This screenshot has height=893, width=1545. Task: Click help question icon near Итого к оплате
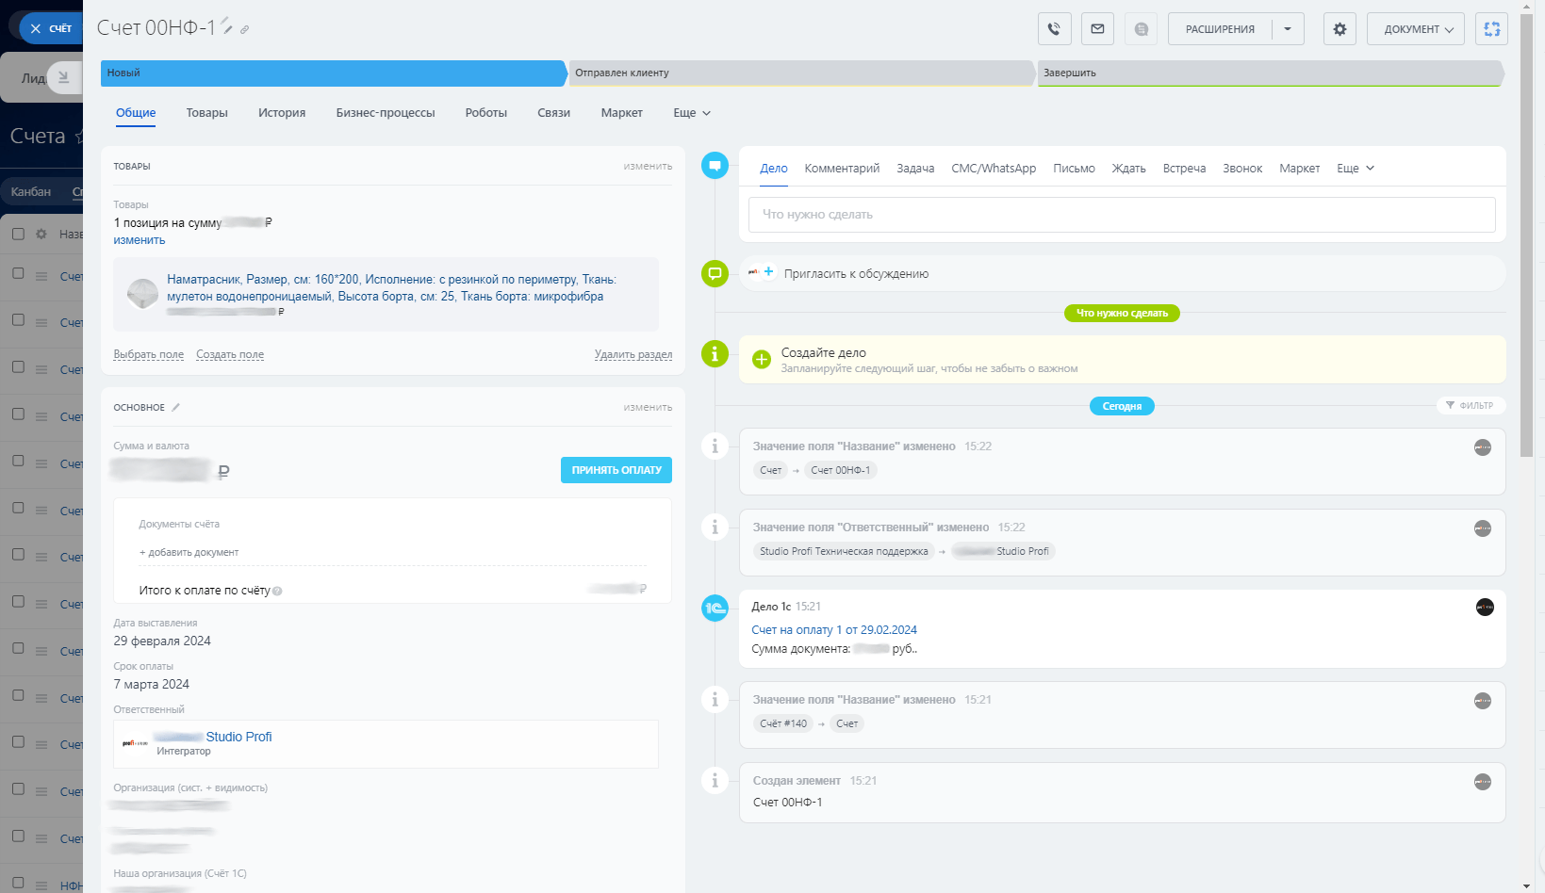pyautogui.click(x=277, y=592)
